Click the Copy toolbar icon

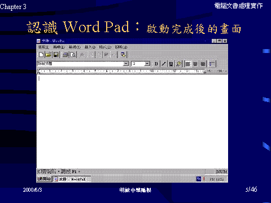[99, 55]
